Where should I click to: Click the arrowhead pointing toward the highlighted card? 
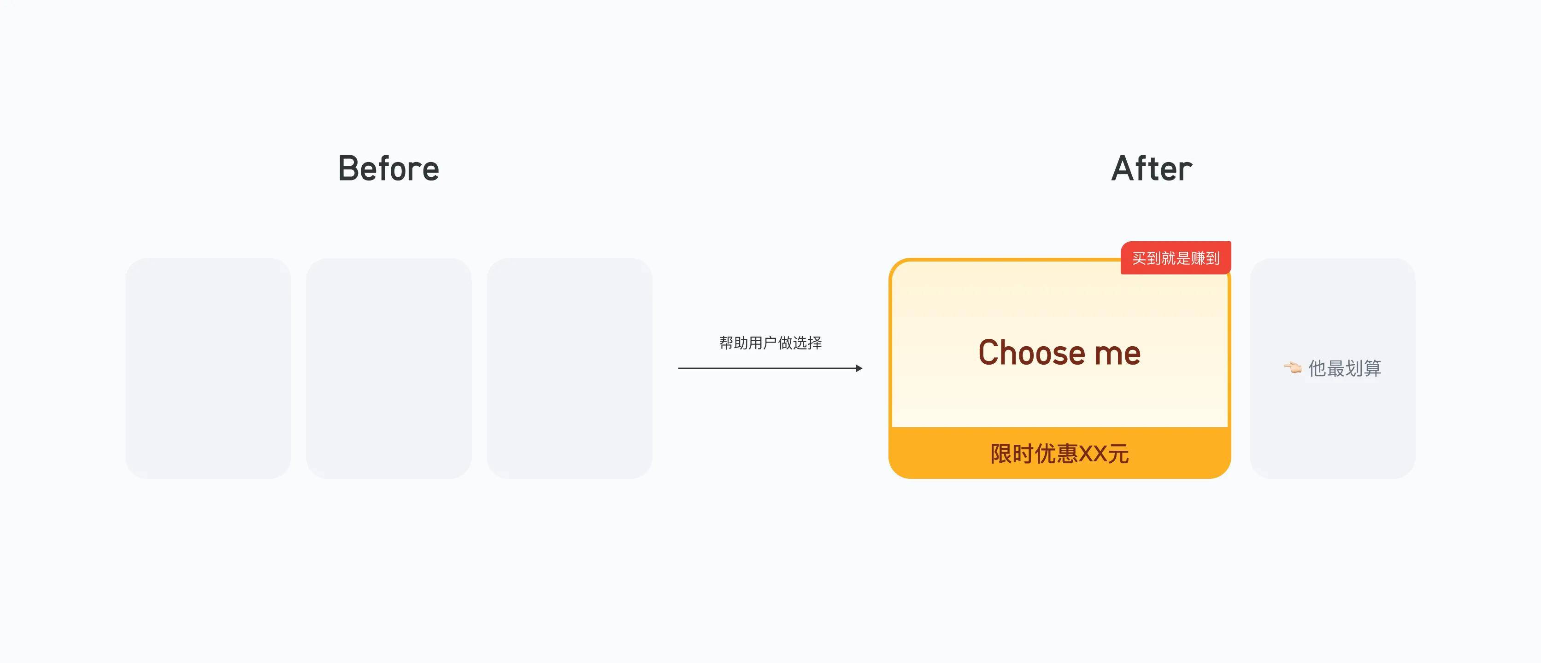point(859,368)
